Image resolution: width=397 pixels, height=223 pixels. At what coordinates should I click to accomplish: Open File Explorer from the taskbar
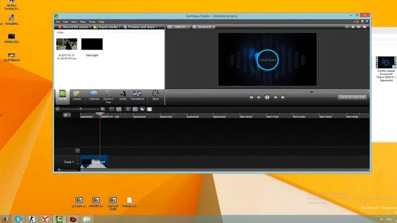click(87, 219)
